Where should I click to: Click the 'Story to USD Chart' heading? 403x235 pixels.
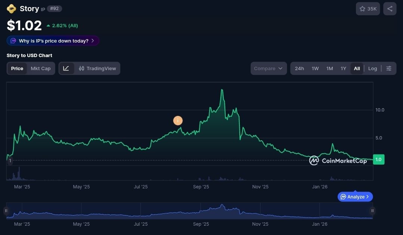pyautogui.click(x=29, y=56)
